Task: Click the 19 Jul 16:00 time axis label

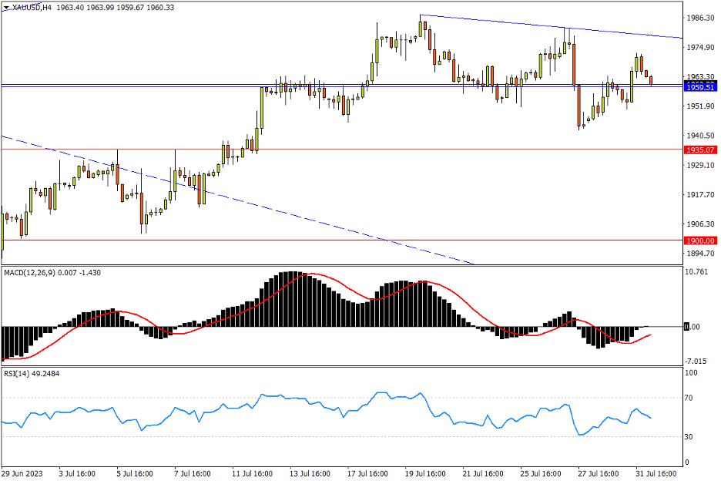Action: pos(421,473)
